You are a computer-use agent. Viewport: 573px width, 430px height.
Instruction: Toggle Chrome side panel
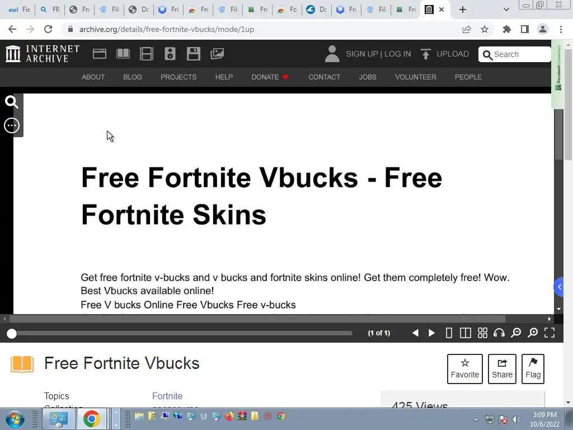click(525, 29)
